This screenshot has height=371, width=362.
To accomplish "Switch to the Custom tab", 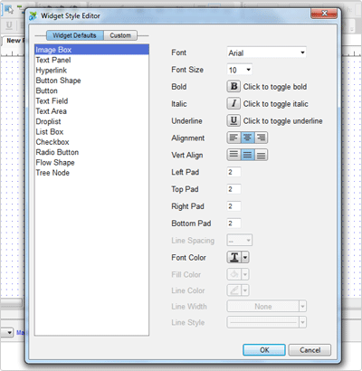I will click(x=120, y=35).
